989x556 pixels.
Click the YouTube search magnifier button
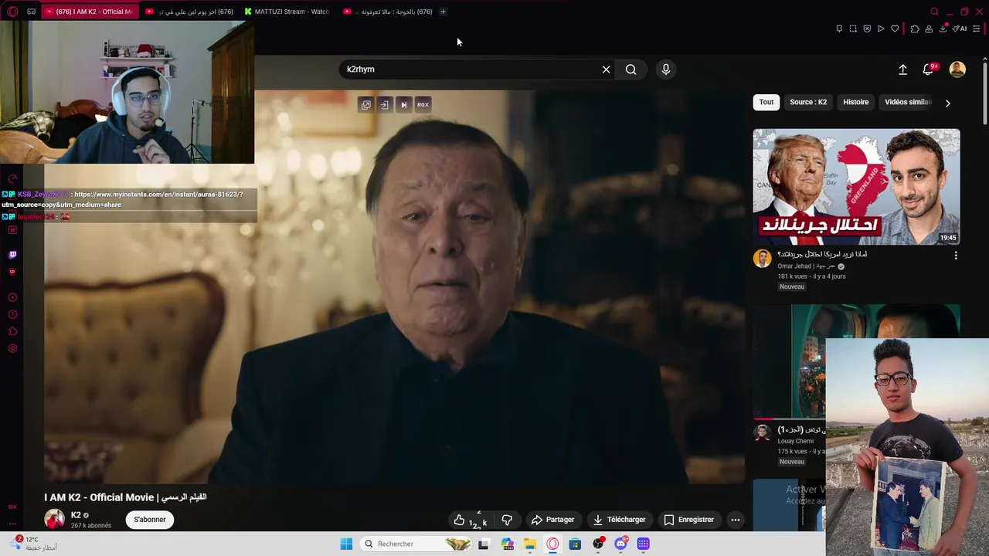click(x=631, y=69)
